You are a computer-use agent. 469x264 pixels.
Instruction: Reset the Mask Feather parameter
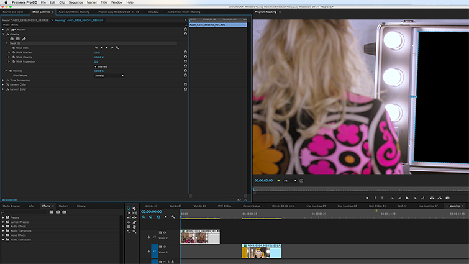(186, 52)
